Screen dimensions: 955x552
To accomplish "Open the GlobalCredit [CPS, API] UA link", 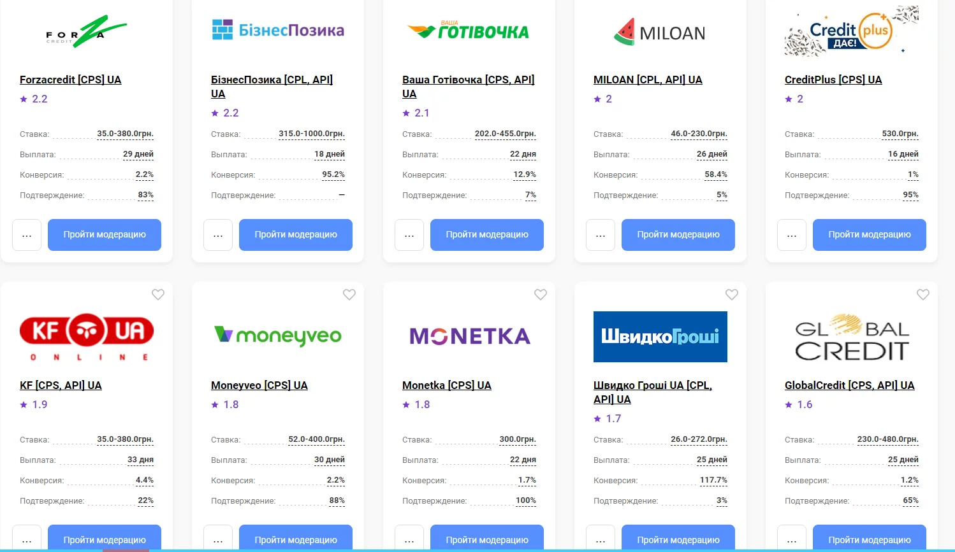I will pos(849,385).
